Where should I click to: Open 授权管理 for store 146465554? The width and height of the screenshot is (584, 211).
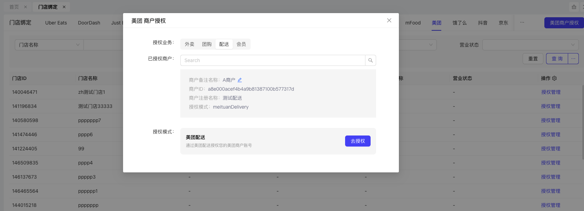pyautogui.click(x=551, y=191)
